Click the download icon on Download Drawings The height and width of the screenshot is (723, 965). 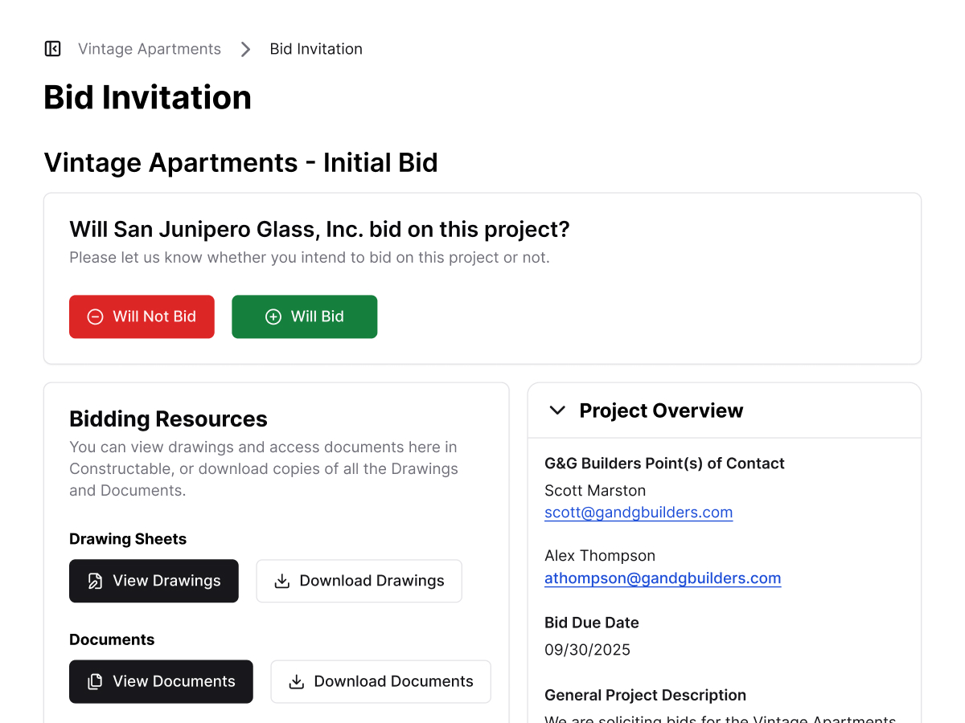(282, 580)
